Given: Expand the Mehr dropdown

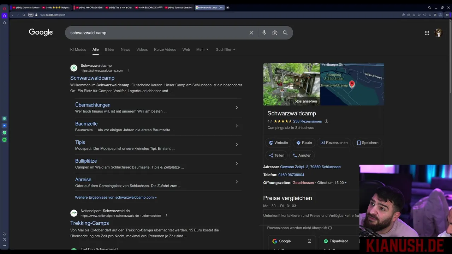Looking at the screenshot, I should pyautogui.click(x=202, y=49).
